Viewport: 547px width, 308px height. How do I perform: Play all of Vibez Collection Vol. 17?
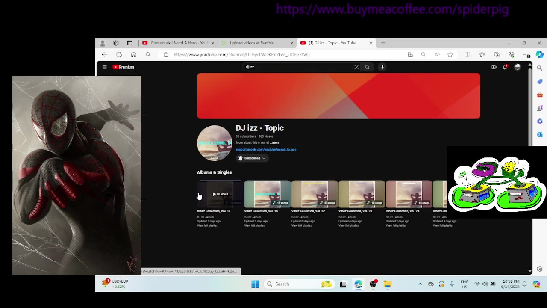coord(221,194)
